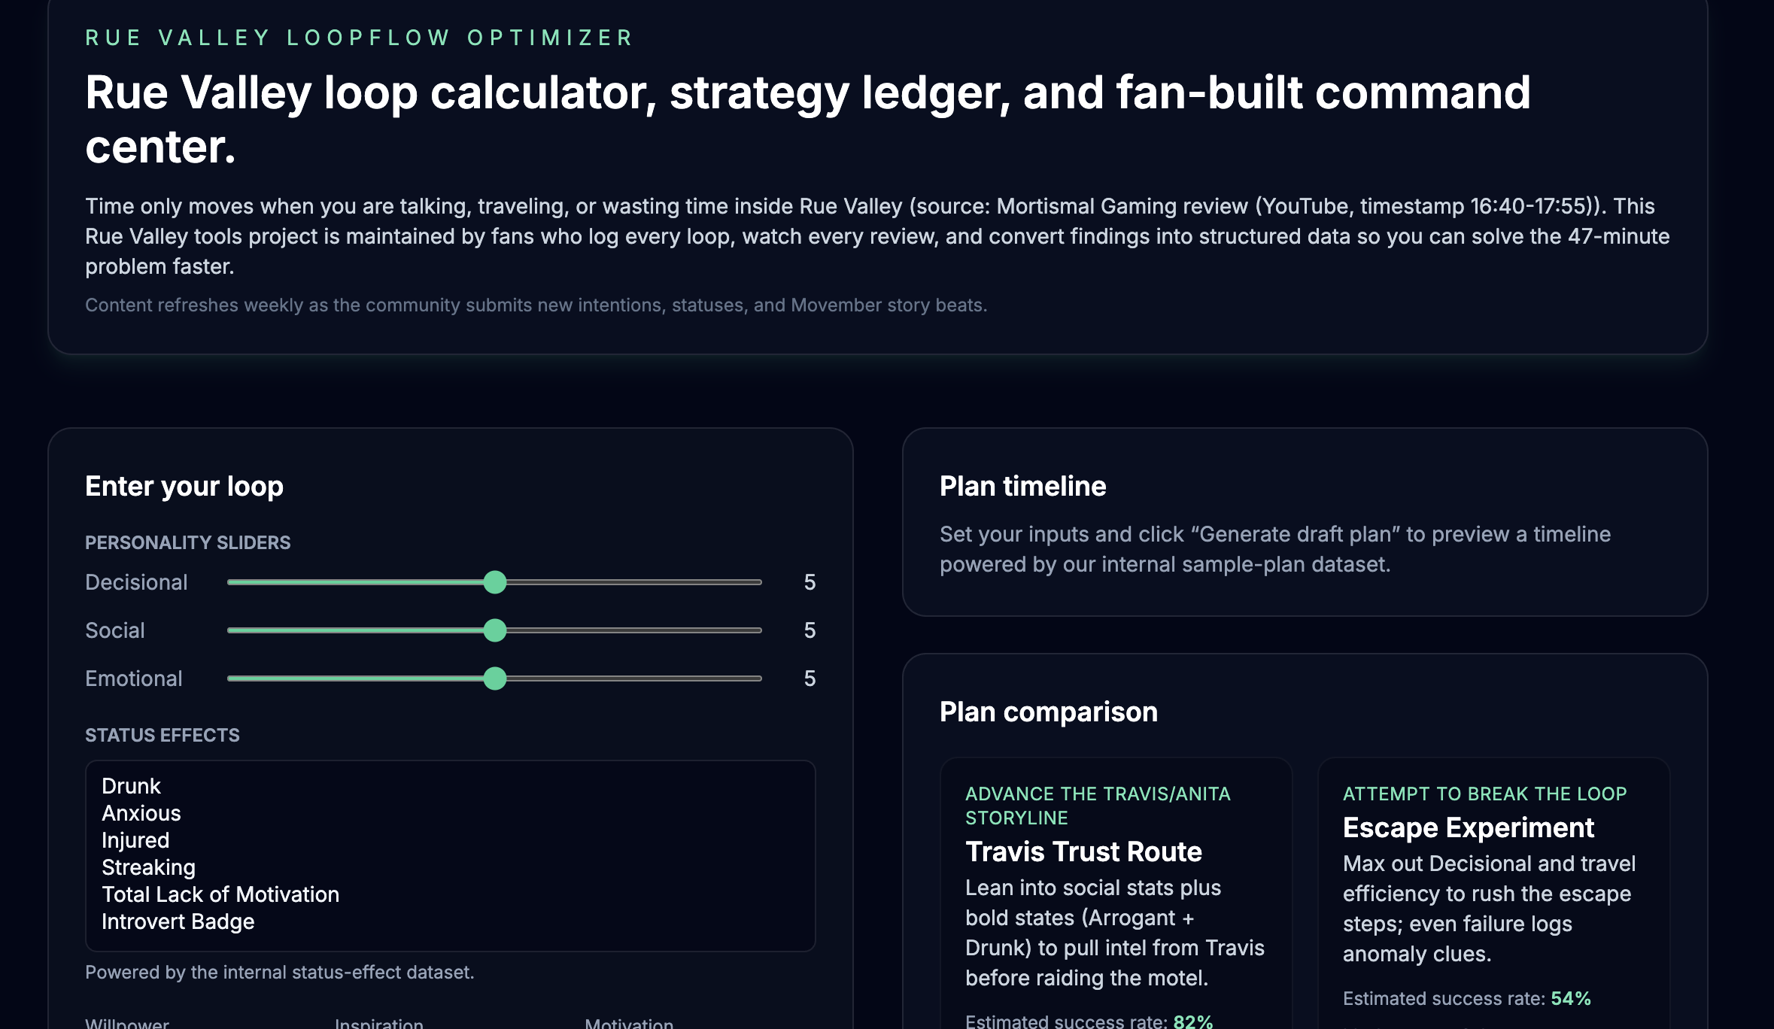Click the Willpower stat label

[x=126, y=1023]
